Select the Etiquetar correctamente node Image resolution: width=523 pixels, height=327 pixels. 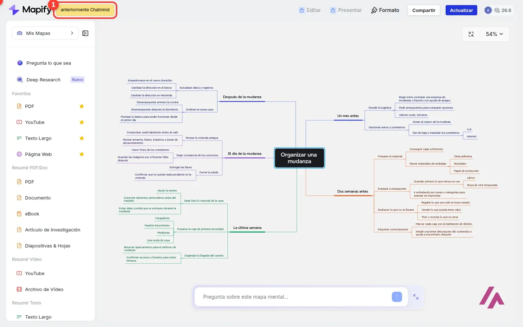click(393, 230)
